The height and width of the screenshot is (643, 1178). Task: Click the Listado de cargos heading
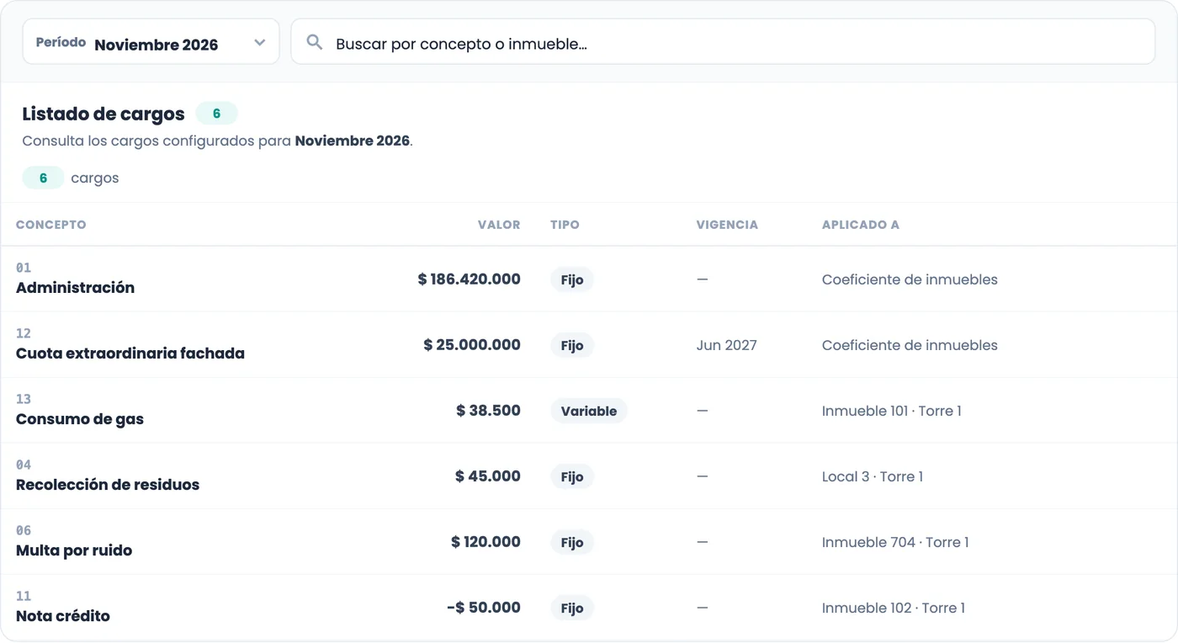(103, 114)
